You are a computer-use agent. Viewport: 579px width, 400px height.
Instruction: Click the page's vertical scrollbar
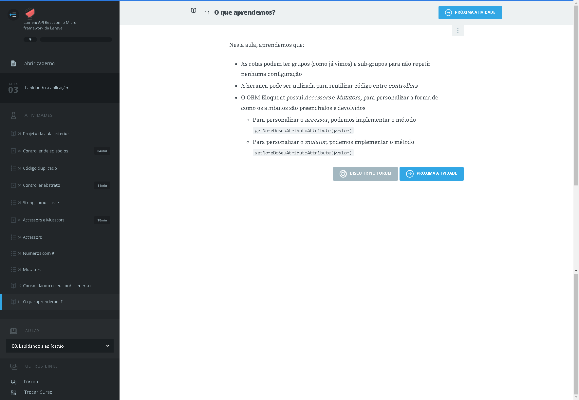pos(576,98)
